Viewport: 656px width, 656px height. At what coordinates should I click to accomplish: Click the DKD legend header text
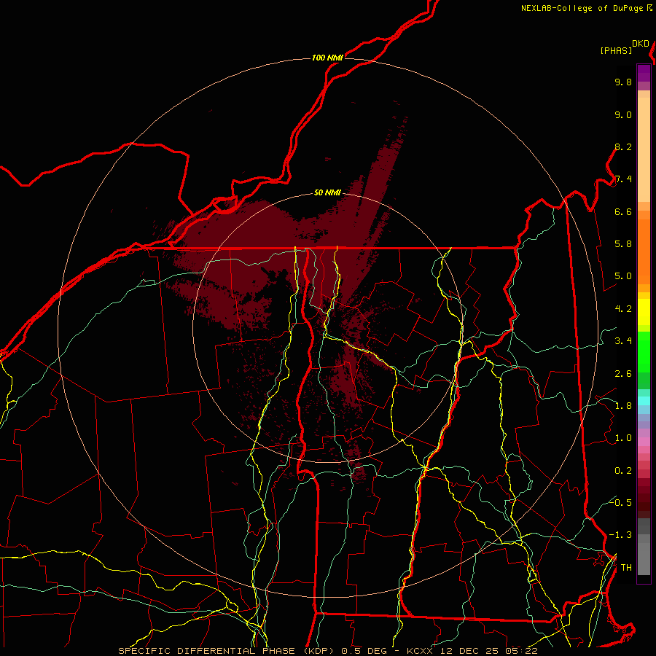pyautogui.click(x=641, y=44)
